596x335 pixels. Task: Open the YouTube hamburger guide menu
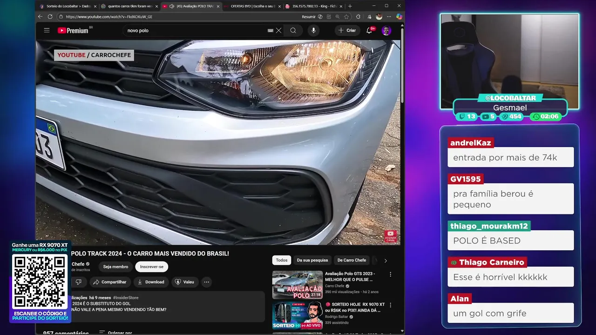tap(47, 30)
